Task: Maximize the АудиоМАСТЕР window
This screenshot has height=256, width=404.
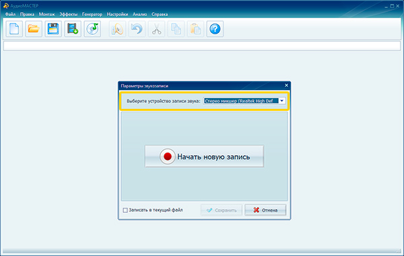Action: [x=392, y=6]
